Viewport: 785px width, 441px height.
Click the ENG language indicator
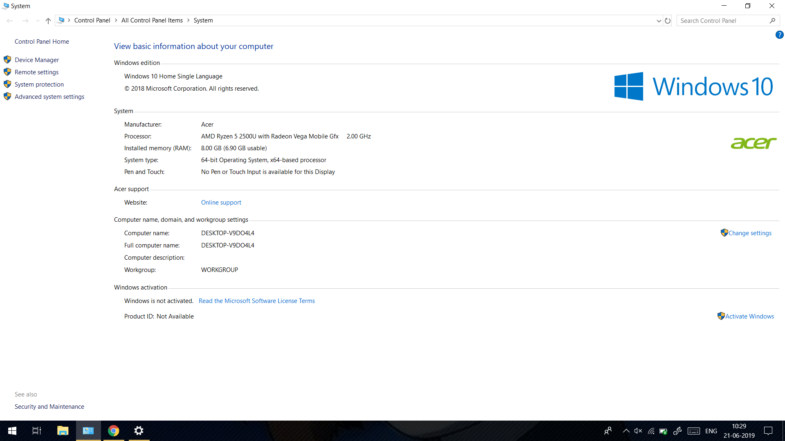click(711, 431)
